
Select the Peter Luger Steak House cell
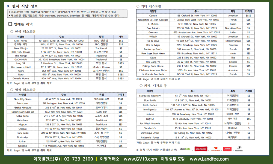point(153,54)
